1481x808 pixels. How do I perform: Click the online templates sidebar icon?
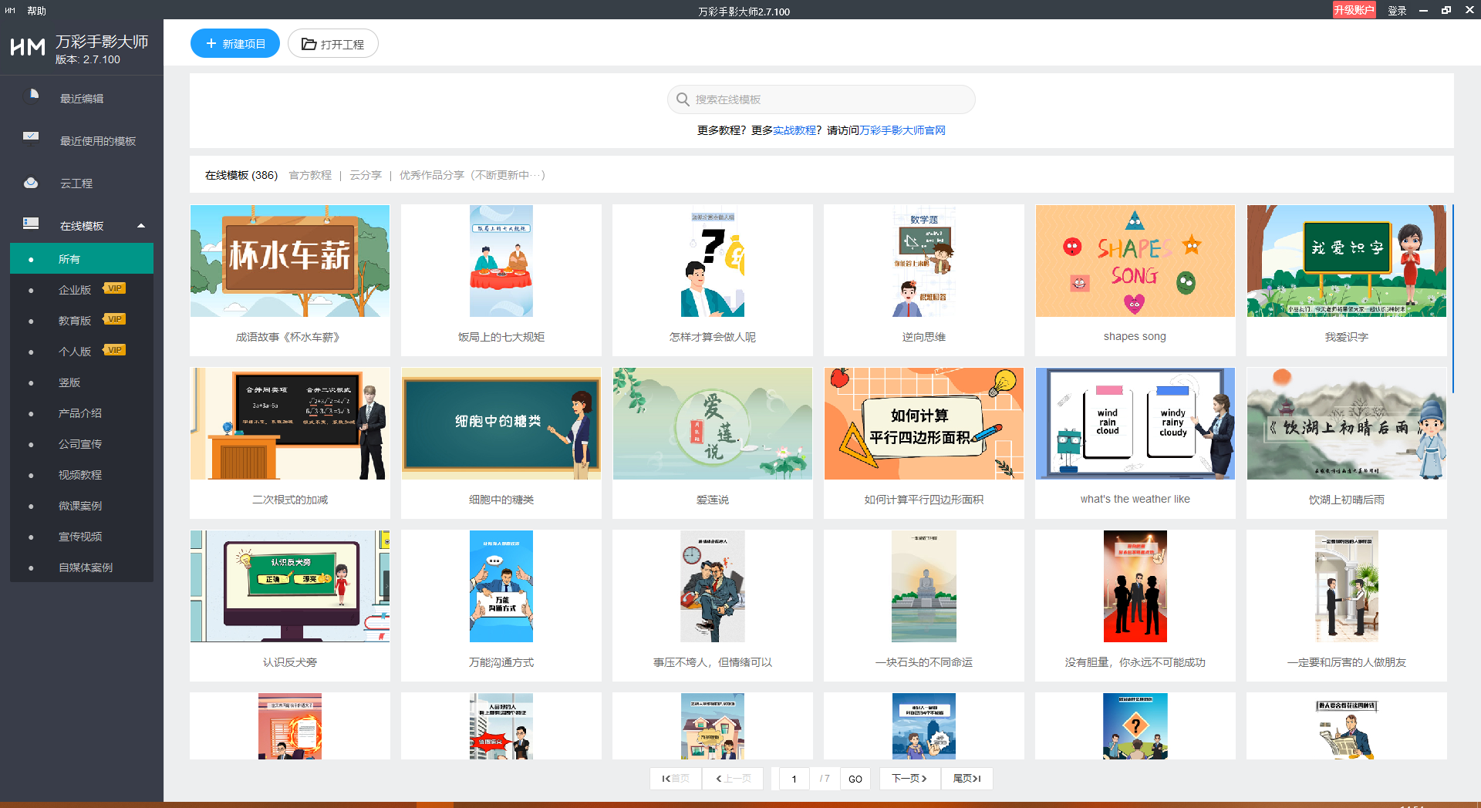(x=31, y=224)
